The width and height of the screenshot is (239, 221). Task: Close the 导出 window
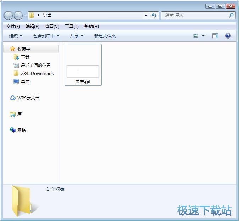click(230, 6)
